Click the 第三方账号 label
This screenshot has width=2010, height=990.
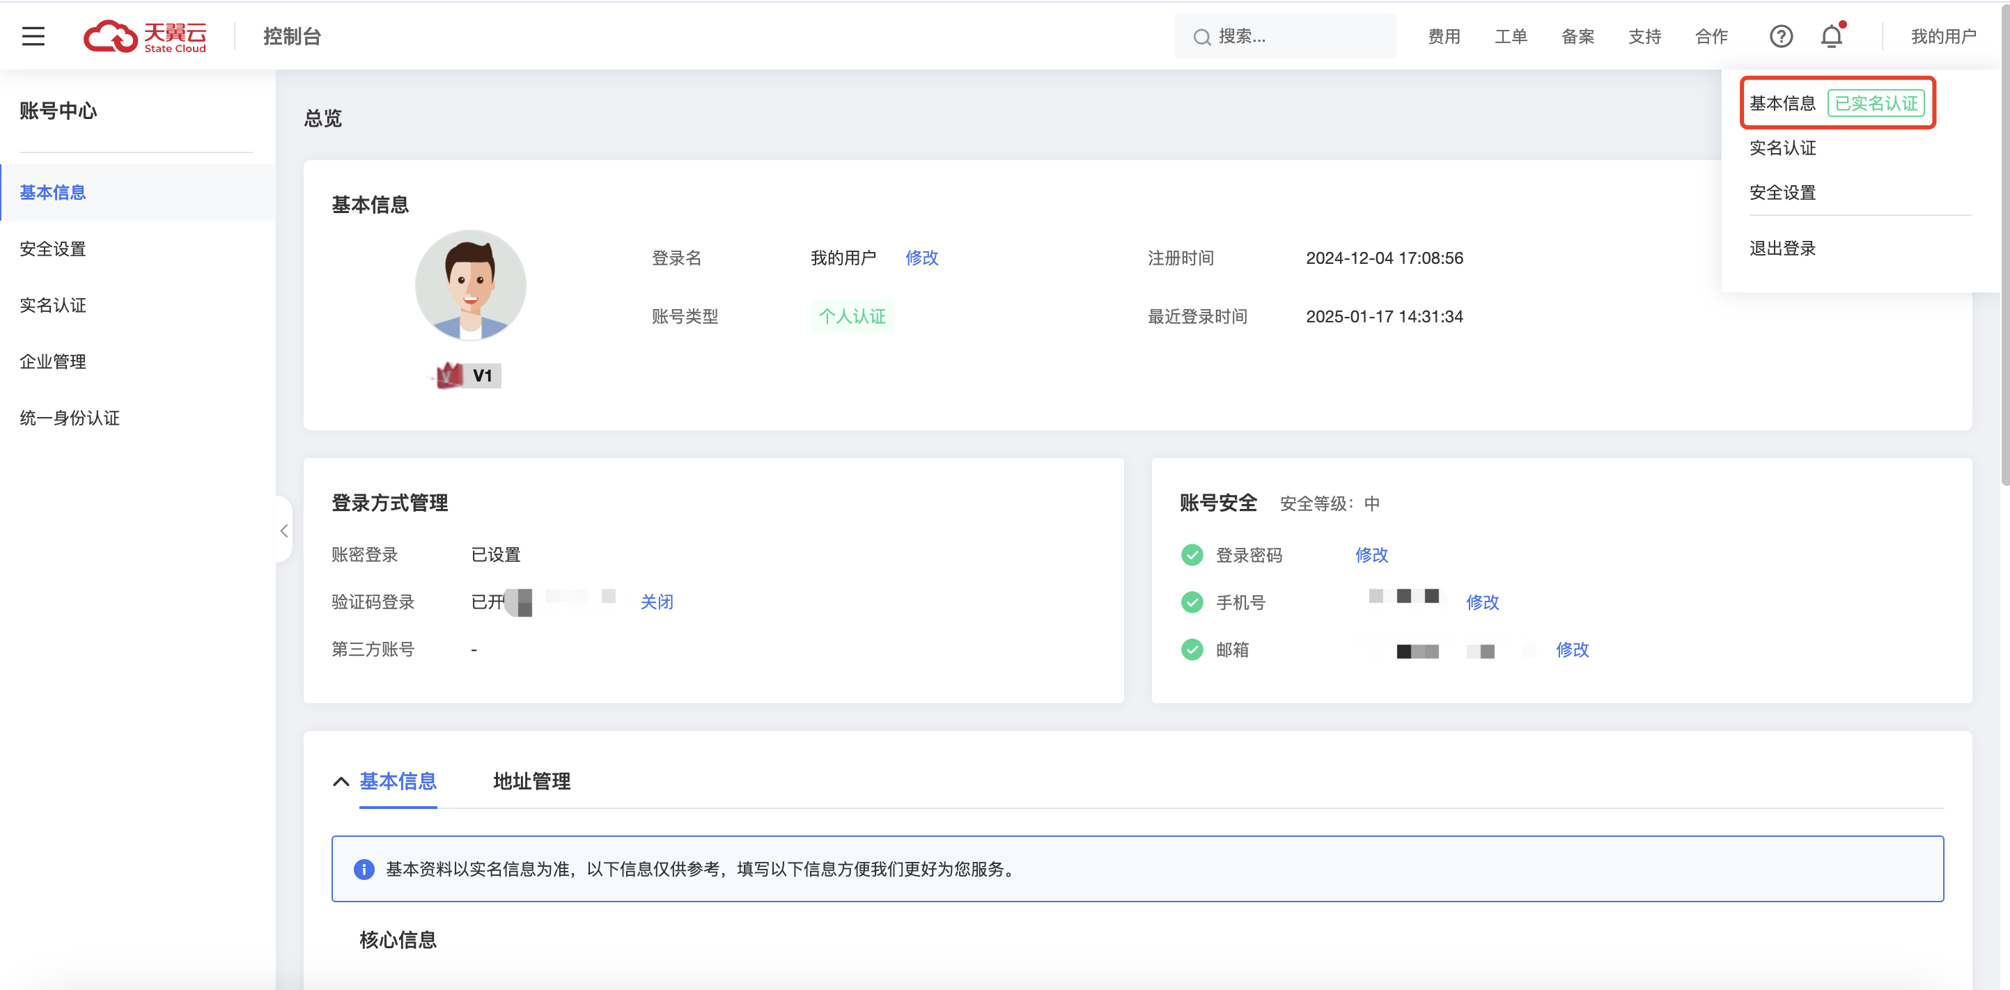pos(373,649)
